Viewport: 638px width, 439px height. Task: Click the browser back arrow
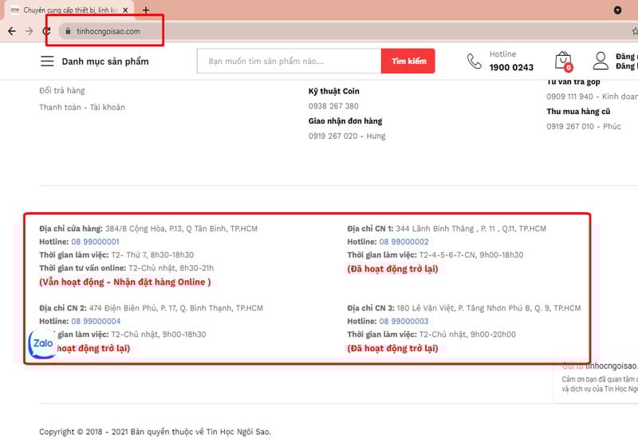point(12,31)
